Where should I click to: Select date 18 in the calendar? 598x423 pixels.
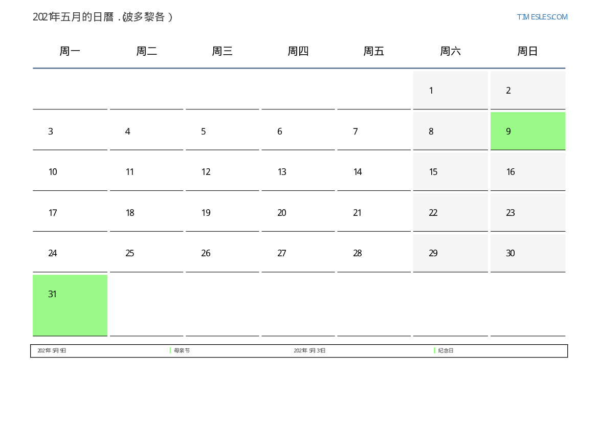146,212
